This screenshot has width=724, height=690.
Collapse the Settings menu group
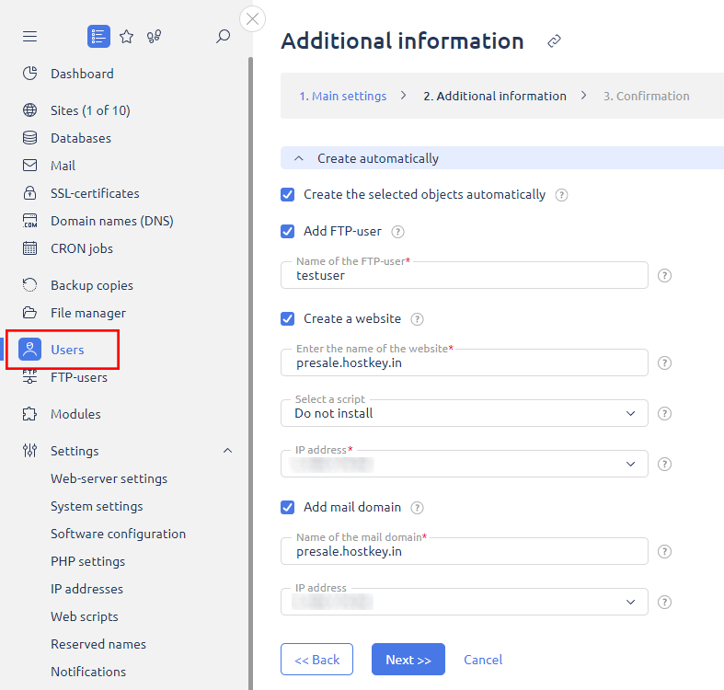coord(228,451)
